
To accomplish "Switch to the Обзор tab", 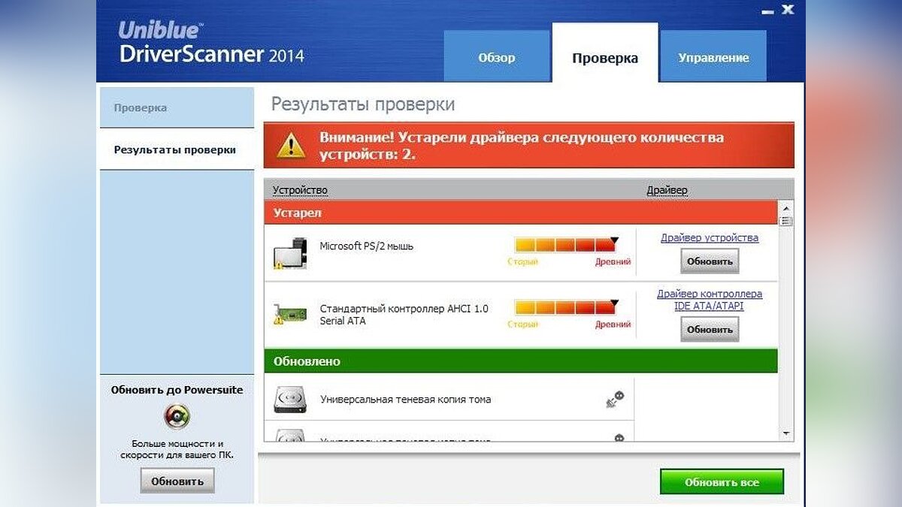I will click(x=497, y=58).
